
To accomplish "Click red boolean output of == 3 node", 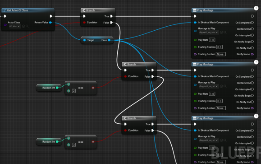I will click(x=93, y=142).
